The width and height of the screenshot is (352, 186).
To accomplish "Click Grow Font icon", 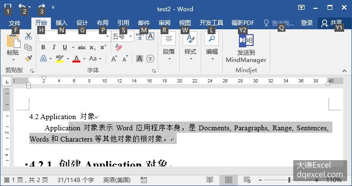I will tap(114, 59).
